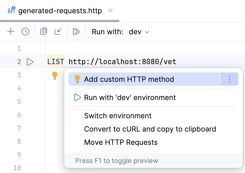This screenshot has width=245, height=173.
Task: Switch to the generated-requests.http tab
Action: pyautogui.click(x=60, y=11)
